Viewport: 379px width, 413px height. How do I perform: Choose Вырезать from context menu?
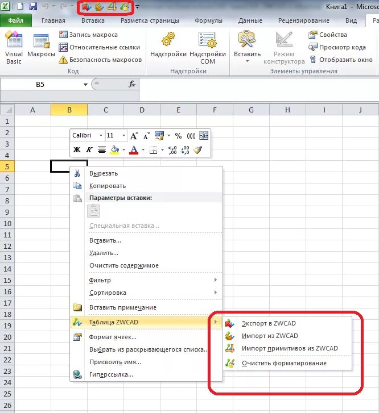pos(146,173)
